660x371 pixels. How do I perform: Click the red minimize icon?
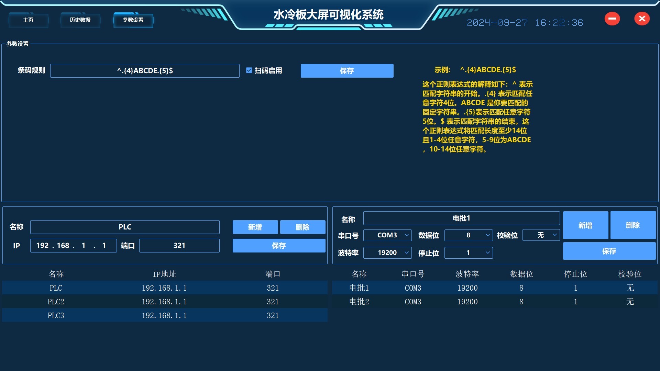612,19
